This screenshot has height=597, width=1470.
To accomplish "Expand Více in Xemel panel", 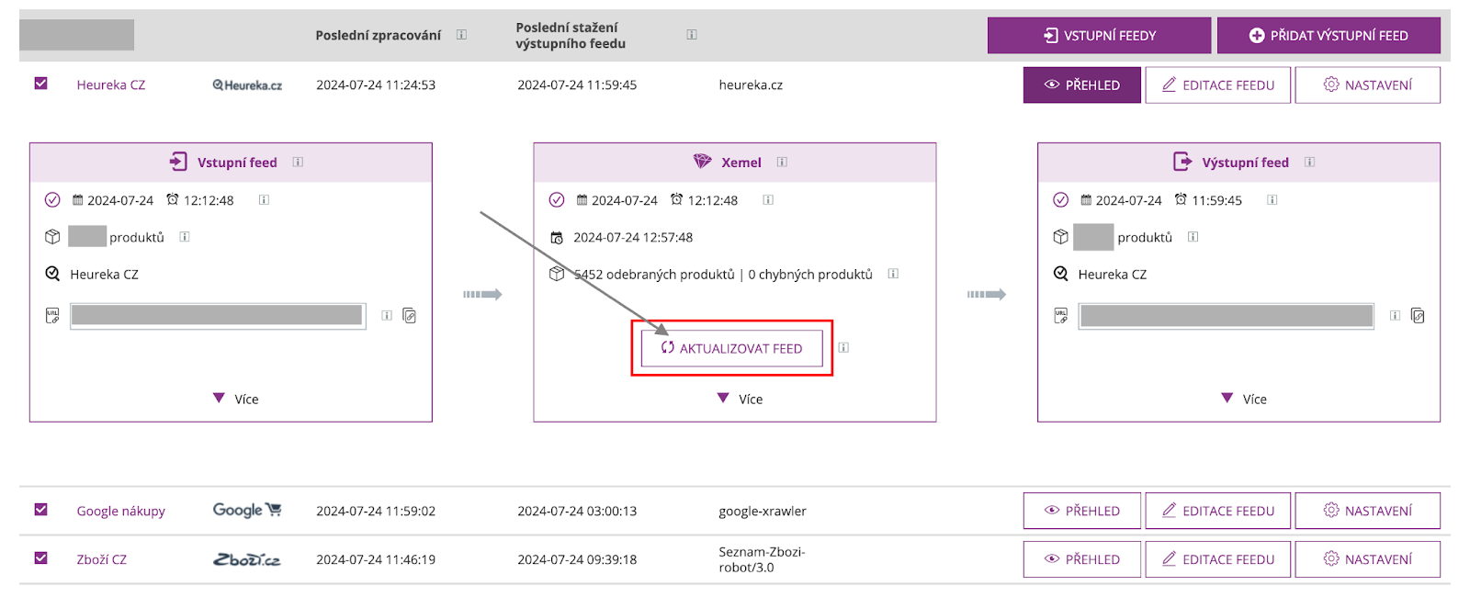I will click(741, 399).
